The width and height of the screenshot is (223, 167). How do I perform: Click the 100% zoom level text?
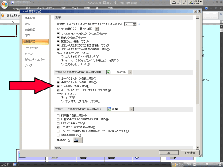[x=188, y=164]
